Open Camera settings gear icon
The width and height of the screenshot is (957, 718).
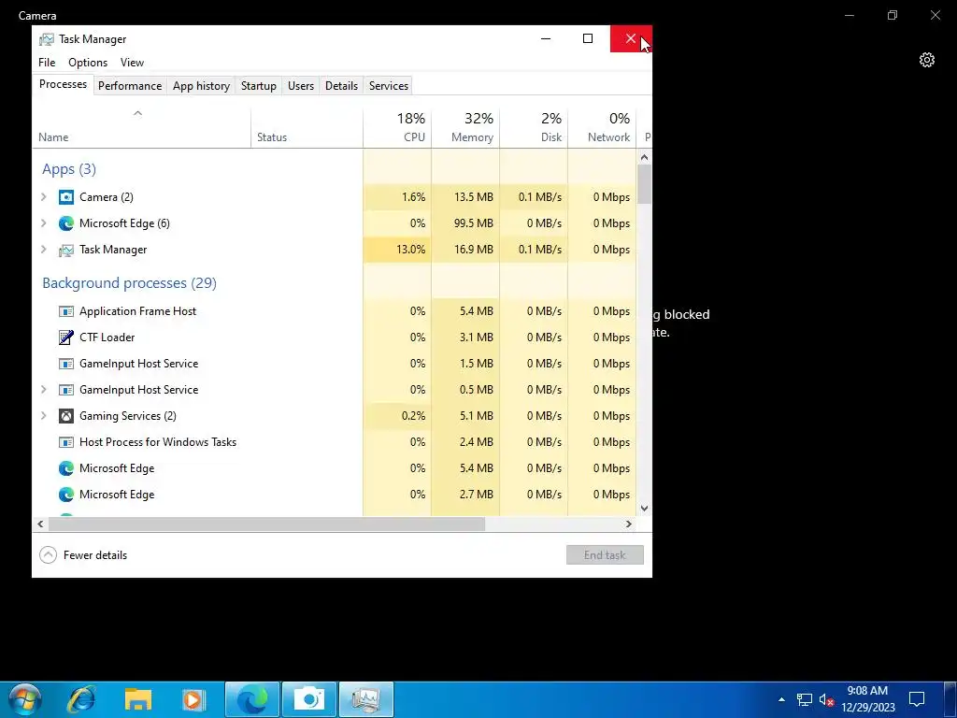926,59
